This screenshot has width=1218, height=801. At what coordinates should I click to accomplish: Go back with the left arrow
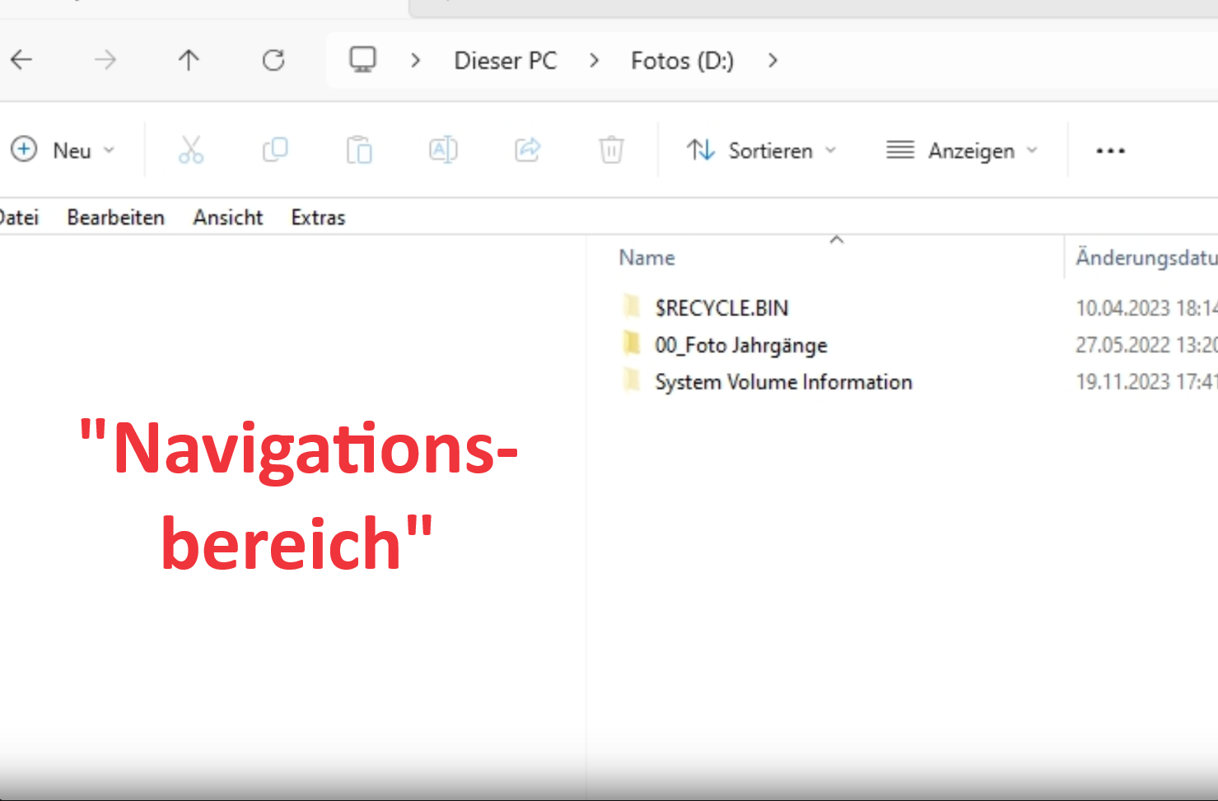coord(21,60)
